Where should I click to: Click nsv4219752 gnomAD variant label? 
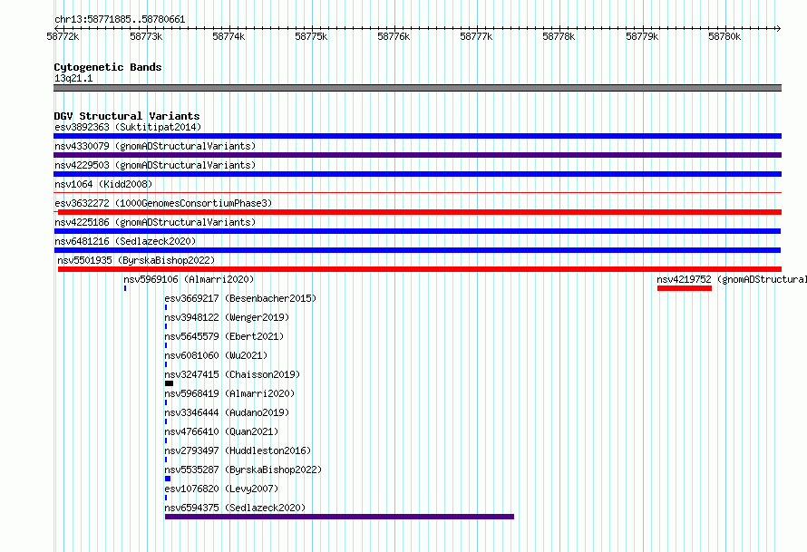(732, 279)
